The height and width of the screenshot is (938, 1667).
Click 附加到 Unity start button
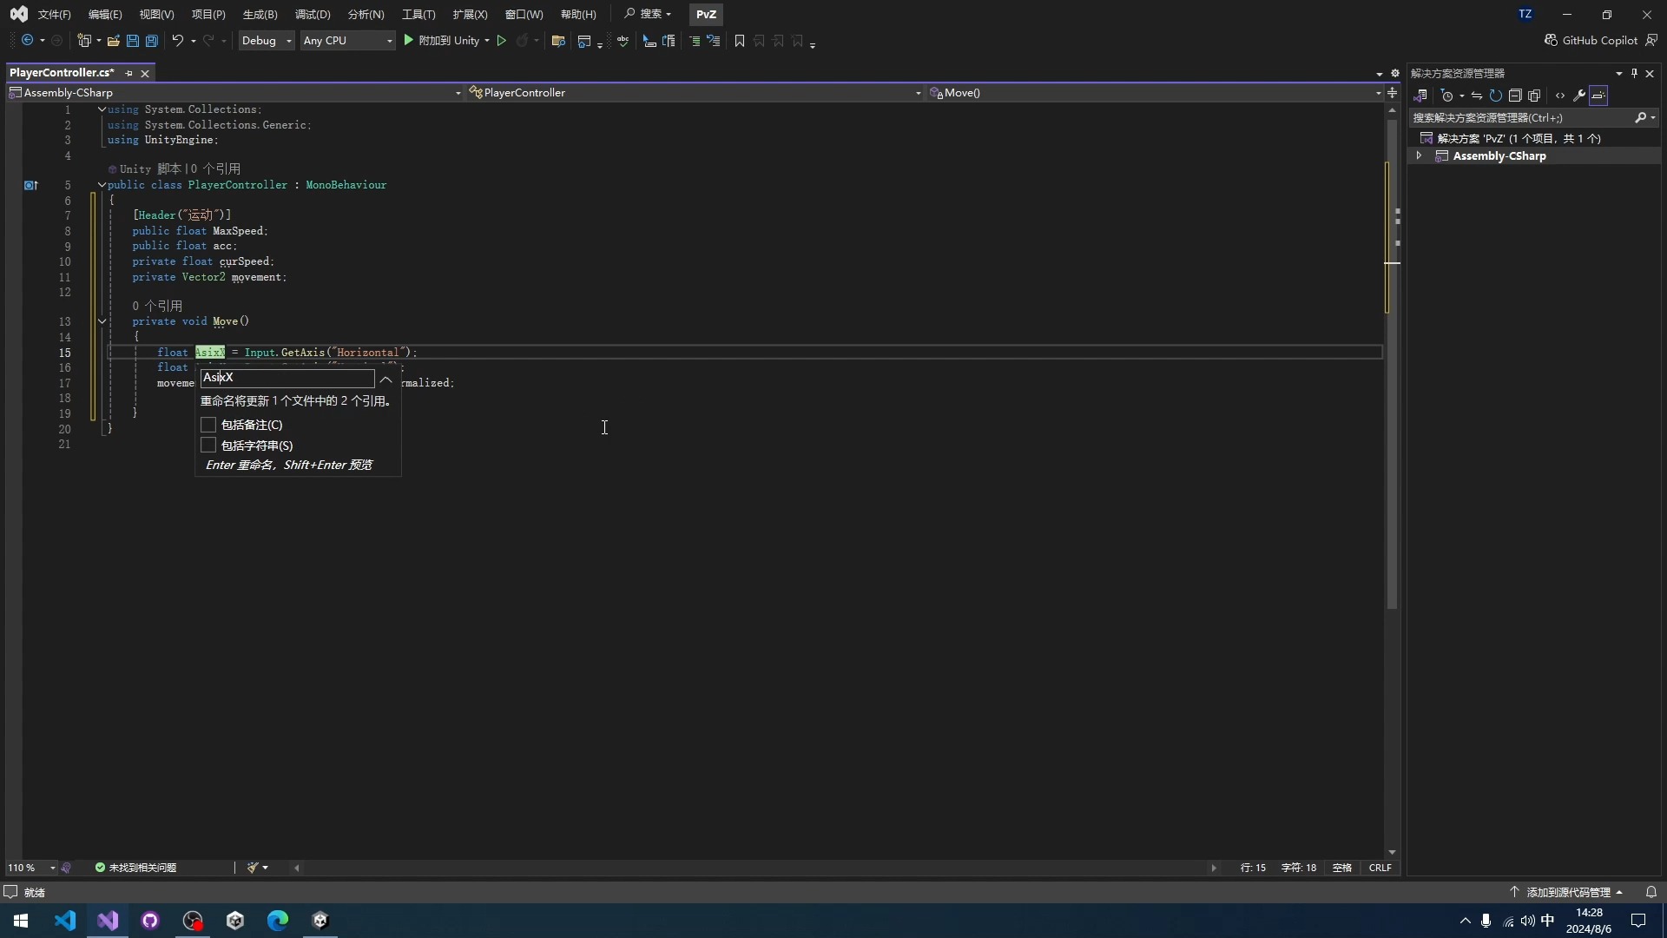point(442,41)
